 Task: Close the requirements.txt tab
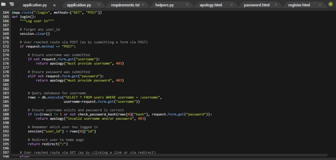pos(143,5)
